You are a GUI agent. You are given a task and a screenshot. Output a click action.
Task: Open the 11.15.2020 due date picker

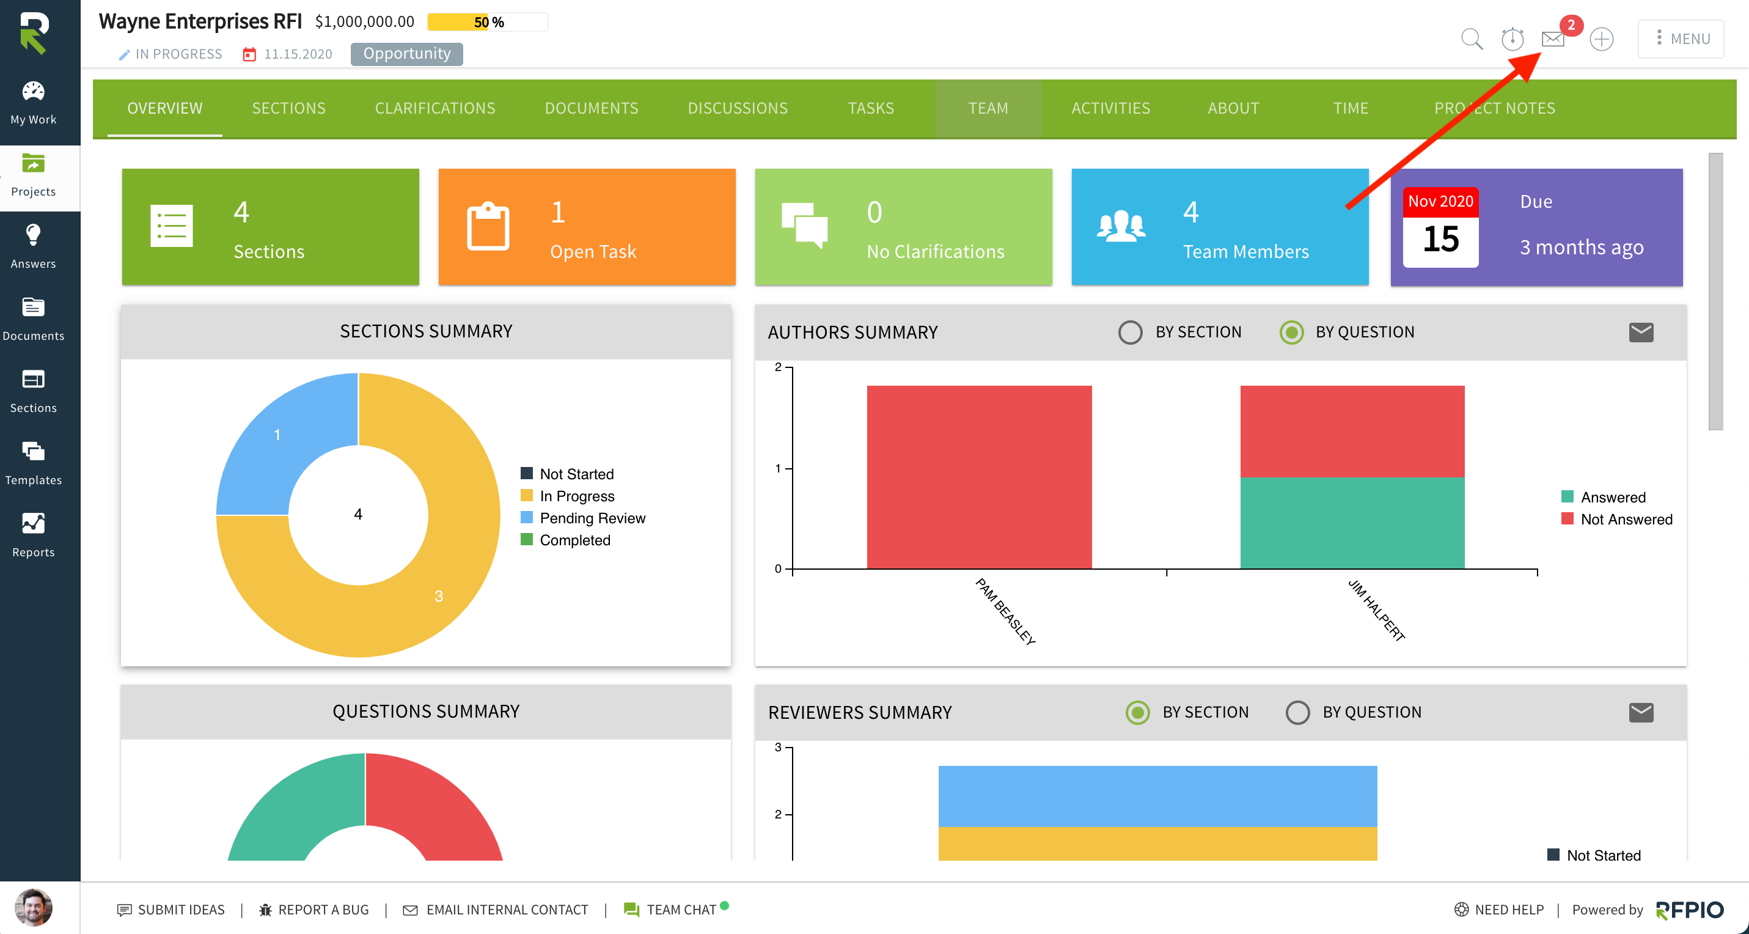point(288,54)
